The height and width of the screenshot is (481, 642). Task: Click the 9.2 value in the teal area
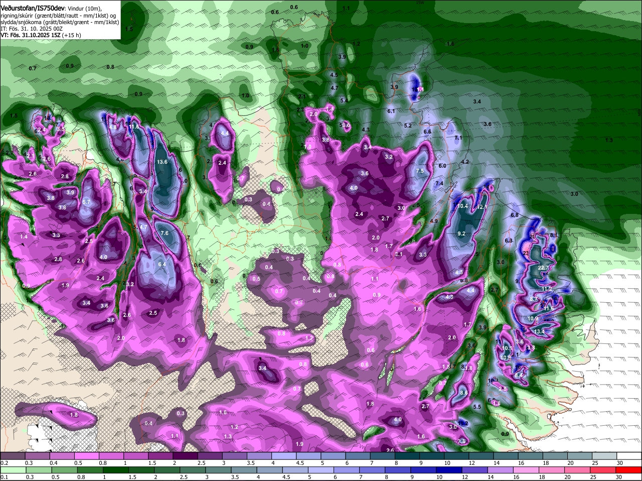(x=461, y=233)
